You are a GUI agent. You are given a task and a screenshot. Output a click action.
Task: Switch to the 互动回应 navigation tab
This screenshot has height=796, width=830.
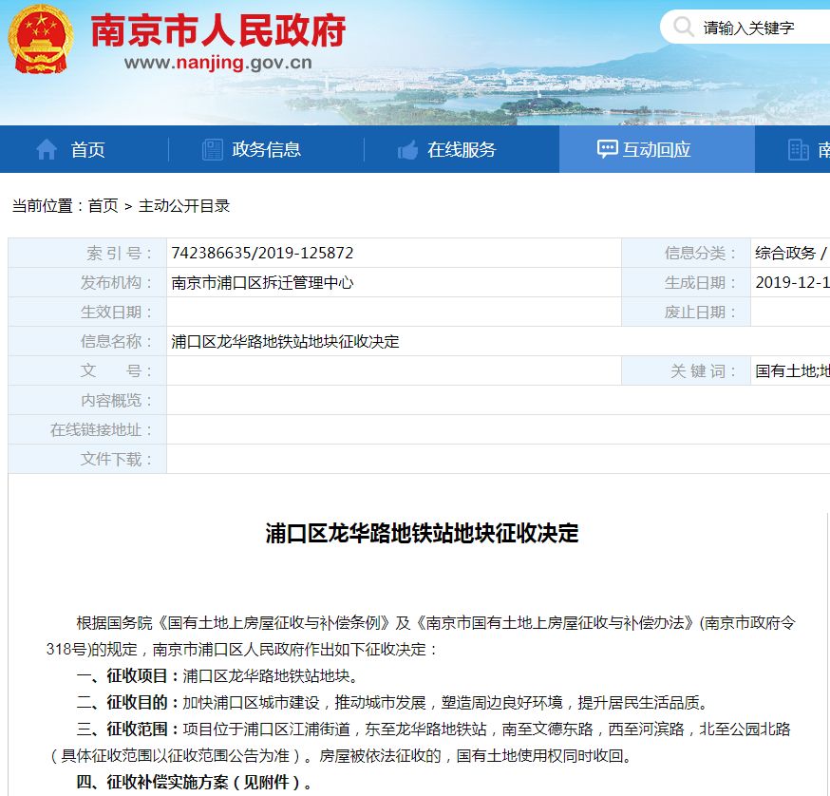(655, 148)
